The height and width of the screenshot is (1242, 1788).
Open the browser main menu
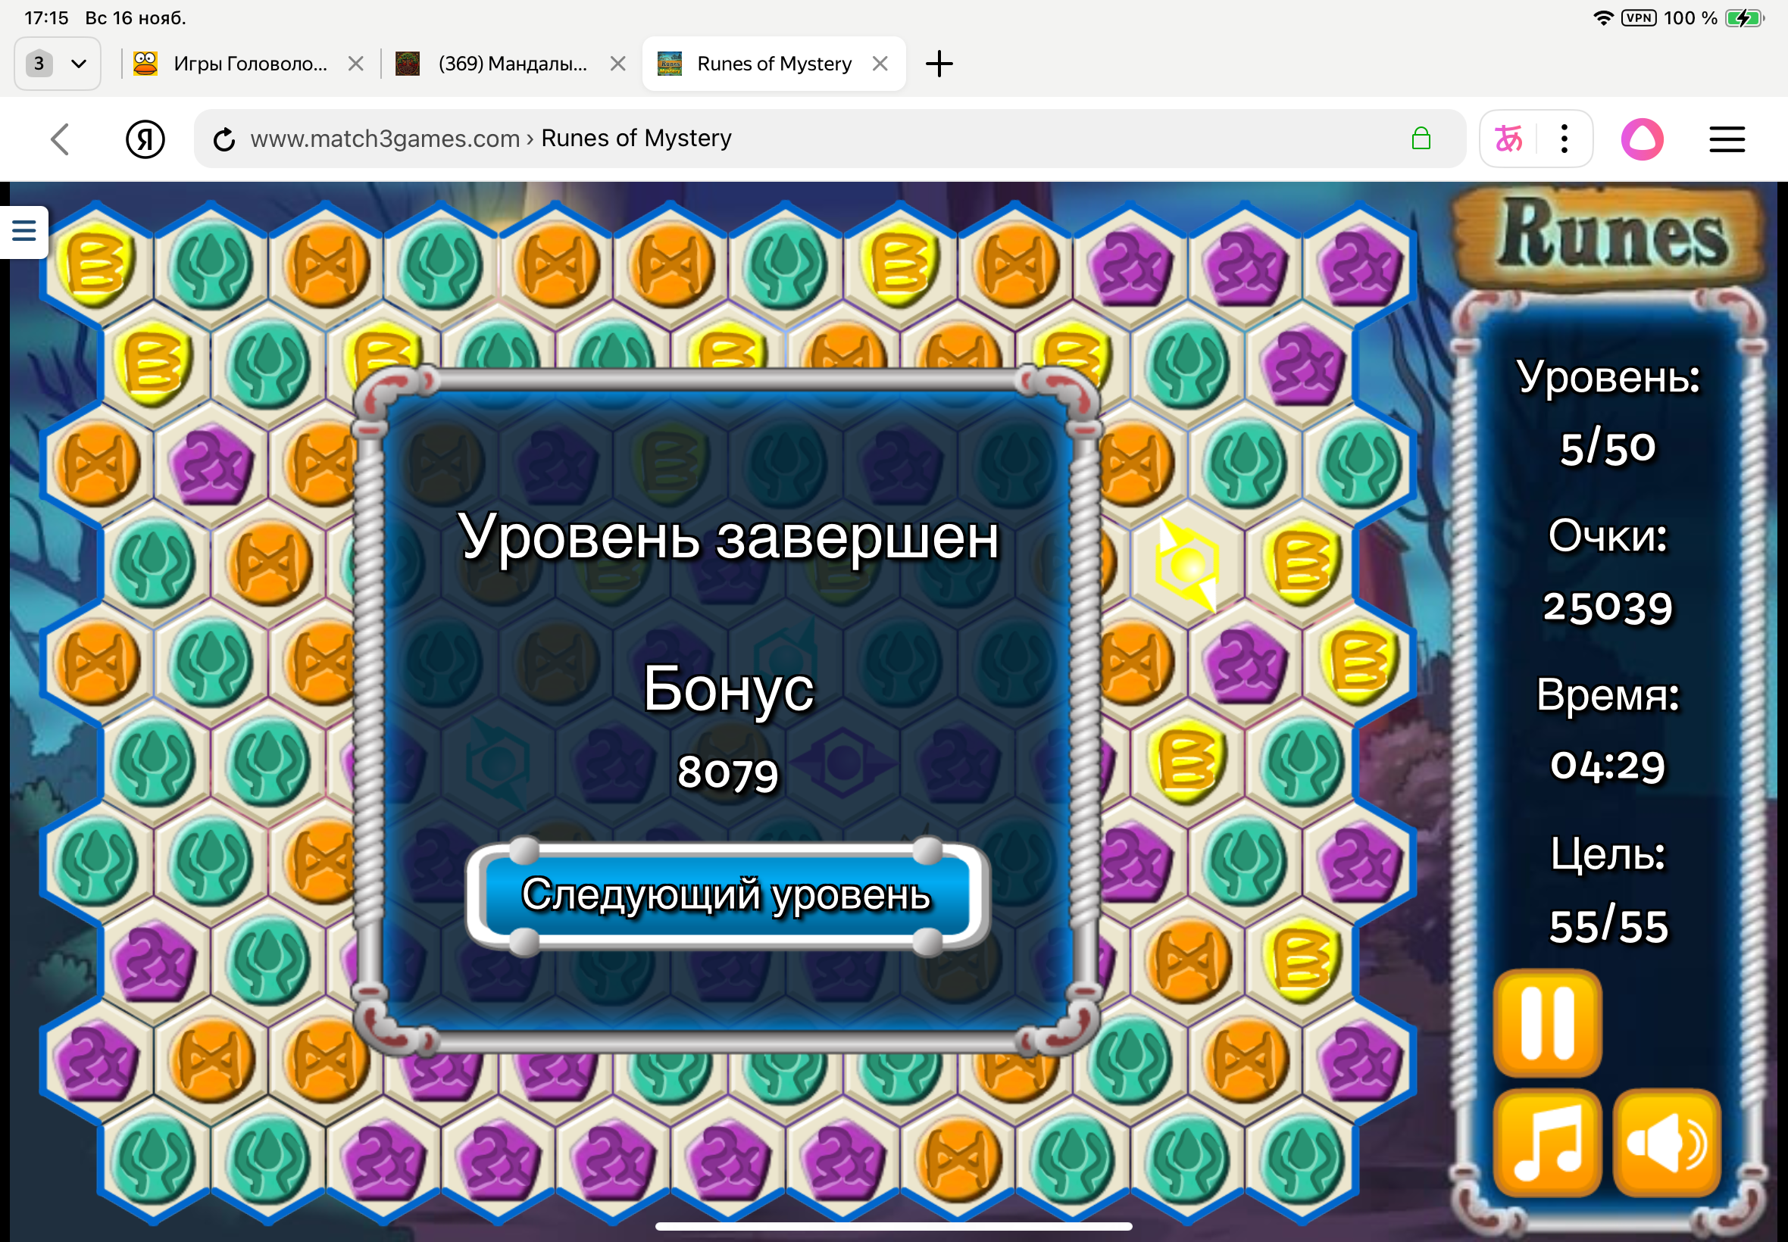tap(1727, 139)
